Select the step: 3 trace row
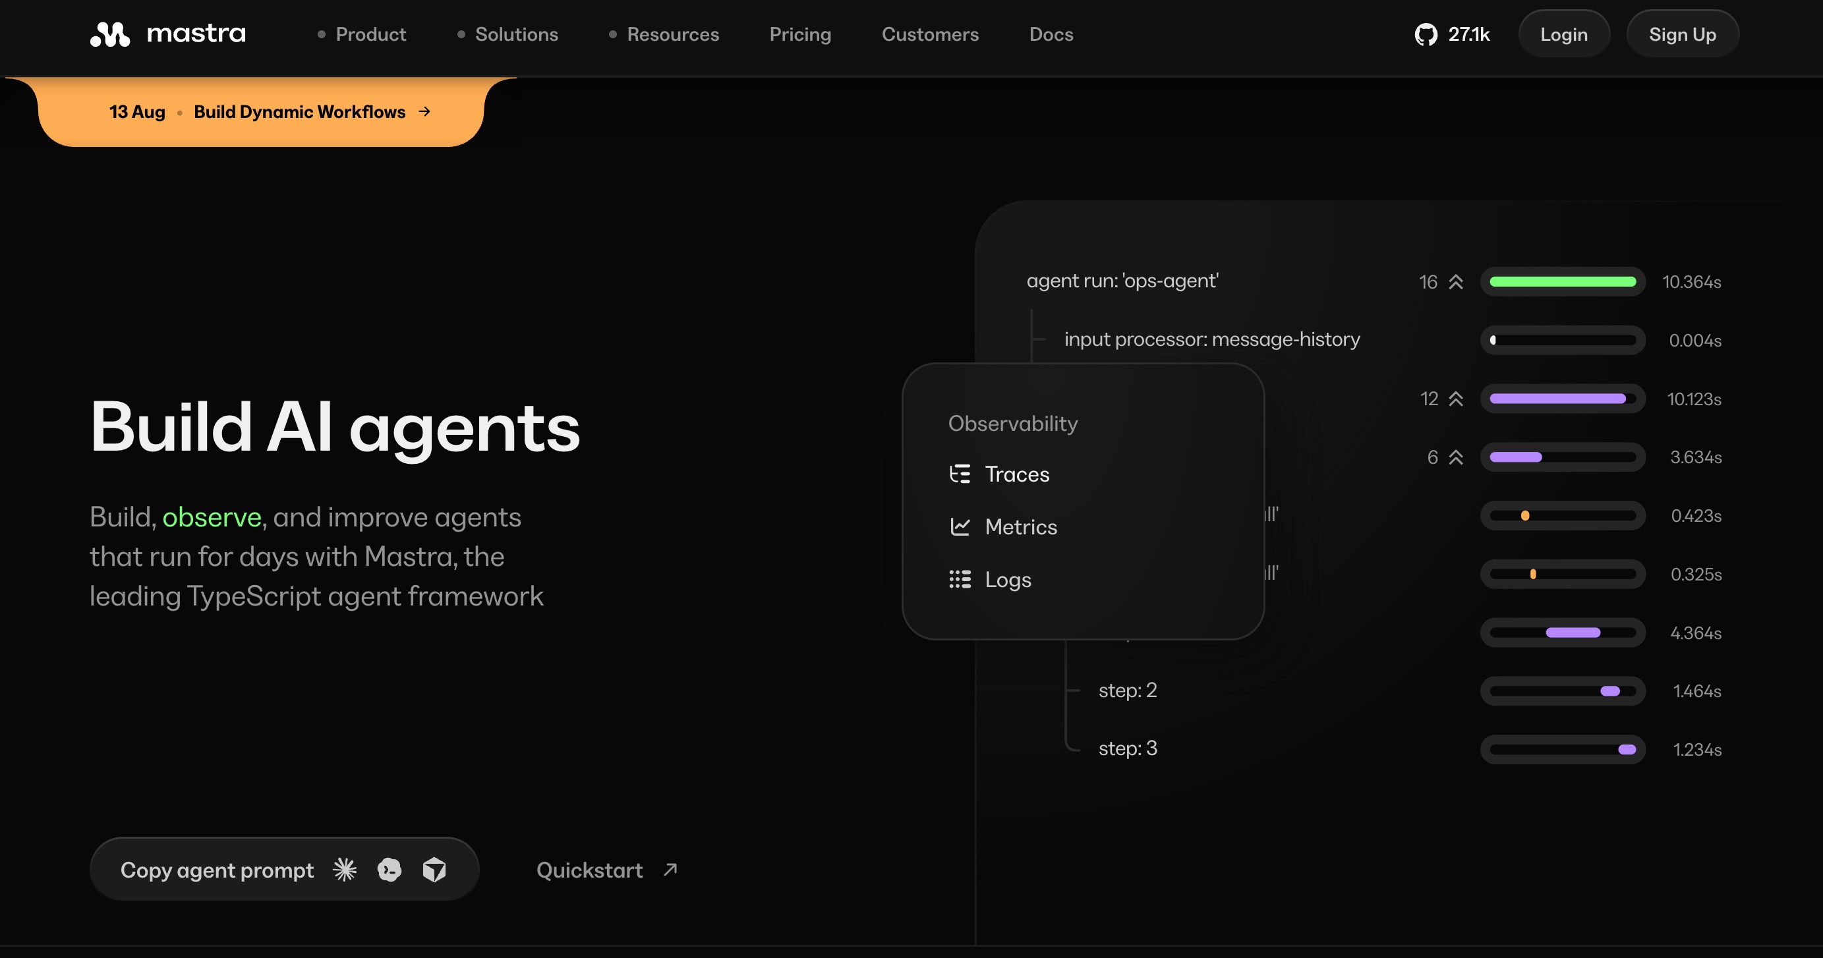The width and height of the screenshot is (1823, 958). 1127,748
